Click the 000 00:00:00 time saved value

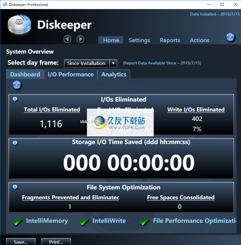(129, 163)
